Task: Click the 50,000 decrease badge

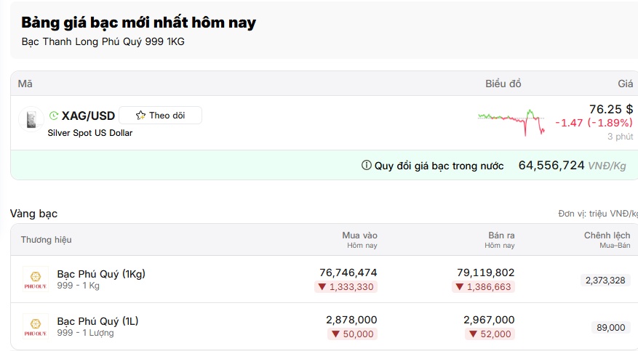Action: coord(352,334)
